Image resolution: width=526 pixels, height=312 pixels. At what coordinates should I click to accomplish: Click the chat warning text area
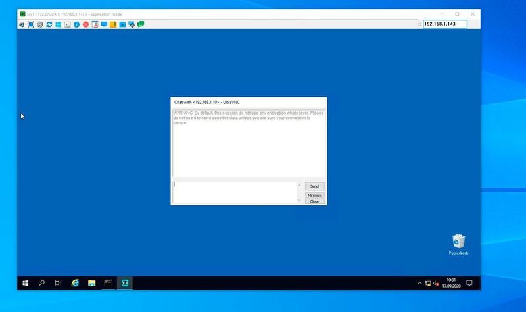click(x=249, y=143)
